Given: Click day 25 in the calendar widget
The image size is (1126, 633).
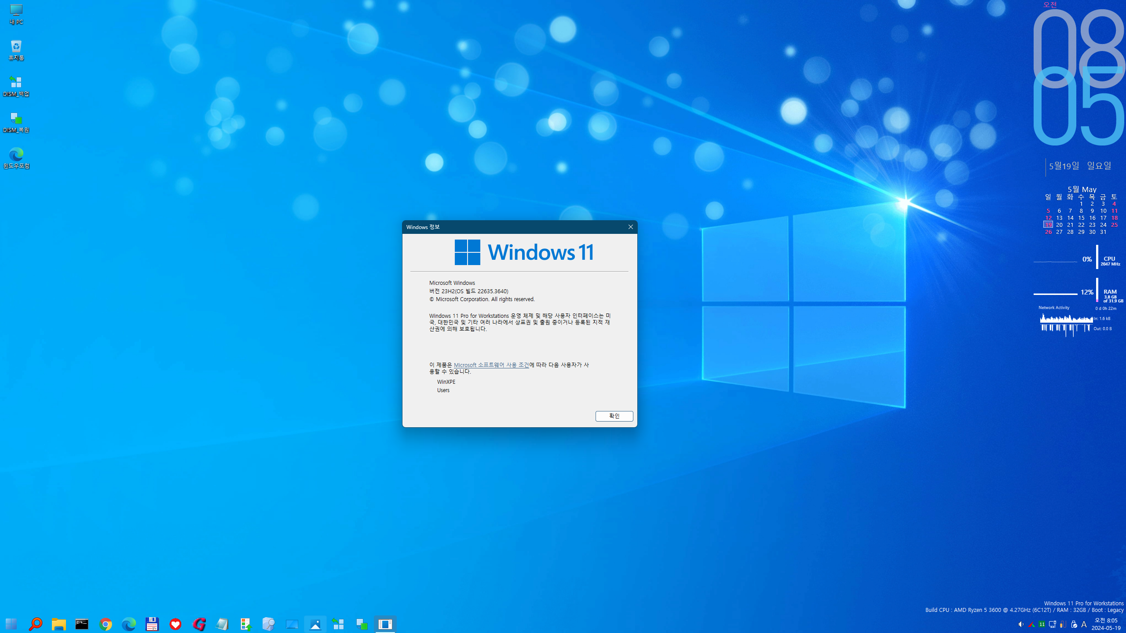Looking at the screenshot, I should click(1114, 225).
